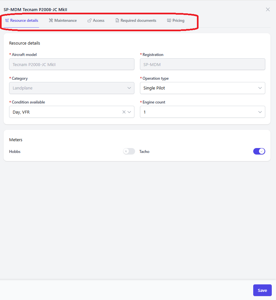The height and width of the screenshot is (300, 276).
Task: Go to the Required documents tab
Action: point(136,20)
